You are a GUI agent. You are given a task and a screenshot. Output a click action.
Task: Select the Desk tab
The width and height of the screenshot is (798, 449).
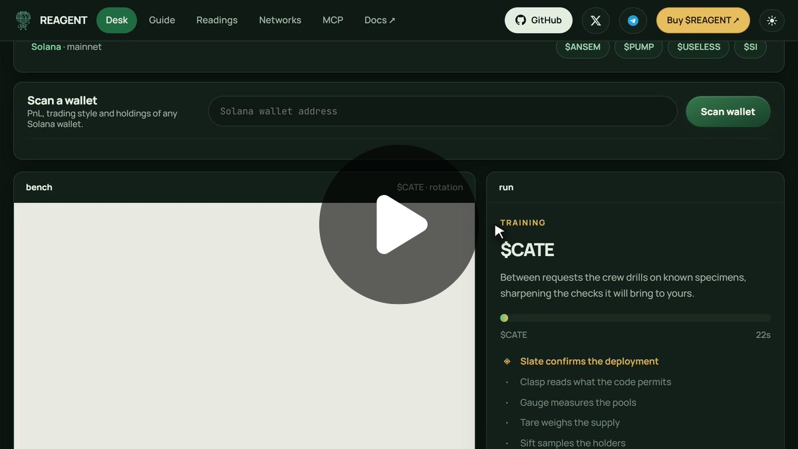click(116, 21)
